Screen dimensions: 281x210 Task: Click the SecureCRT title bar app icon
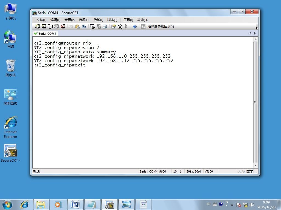point(34,13)
